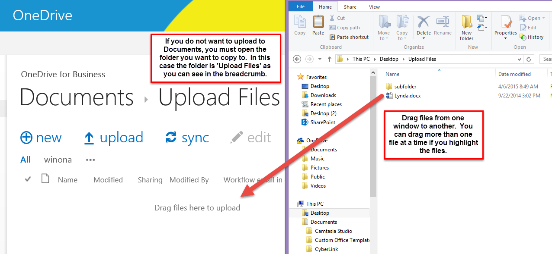Toggle the select-all checkmark in OneDrive list
This screenshot has width=552, height=254.
coord(28,179)
